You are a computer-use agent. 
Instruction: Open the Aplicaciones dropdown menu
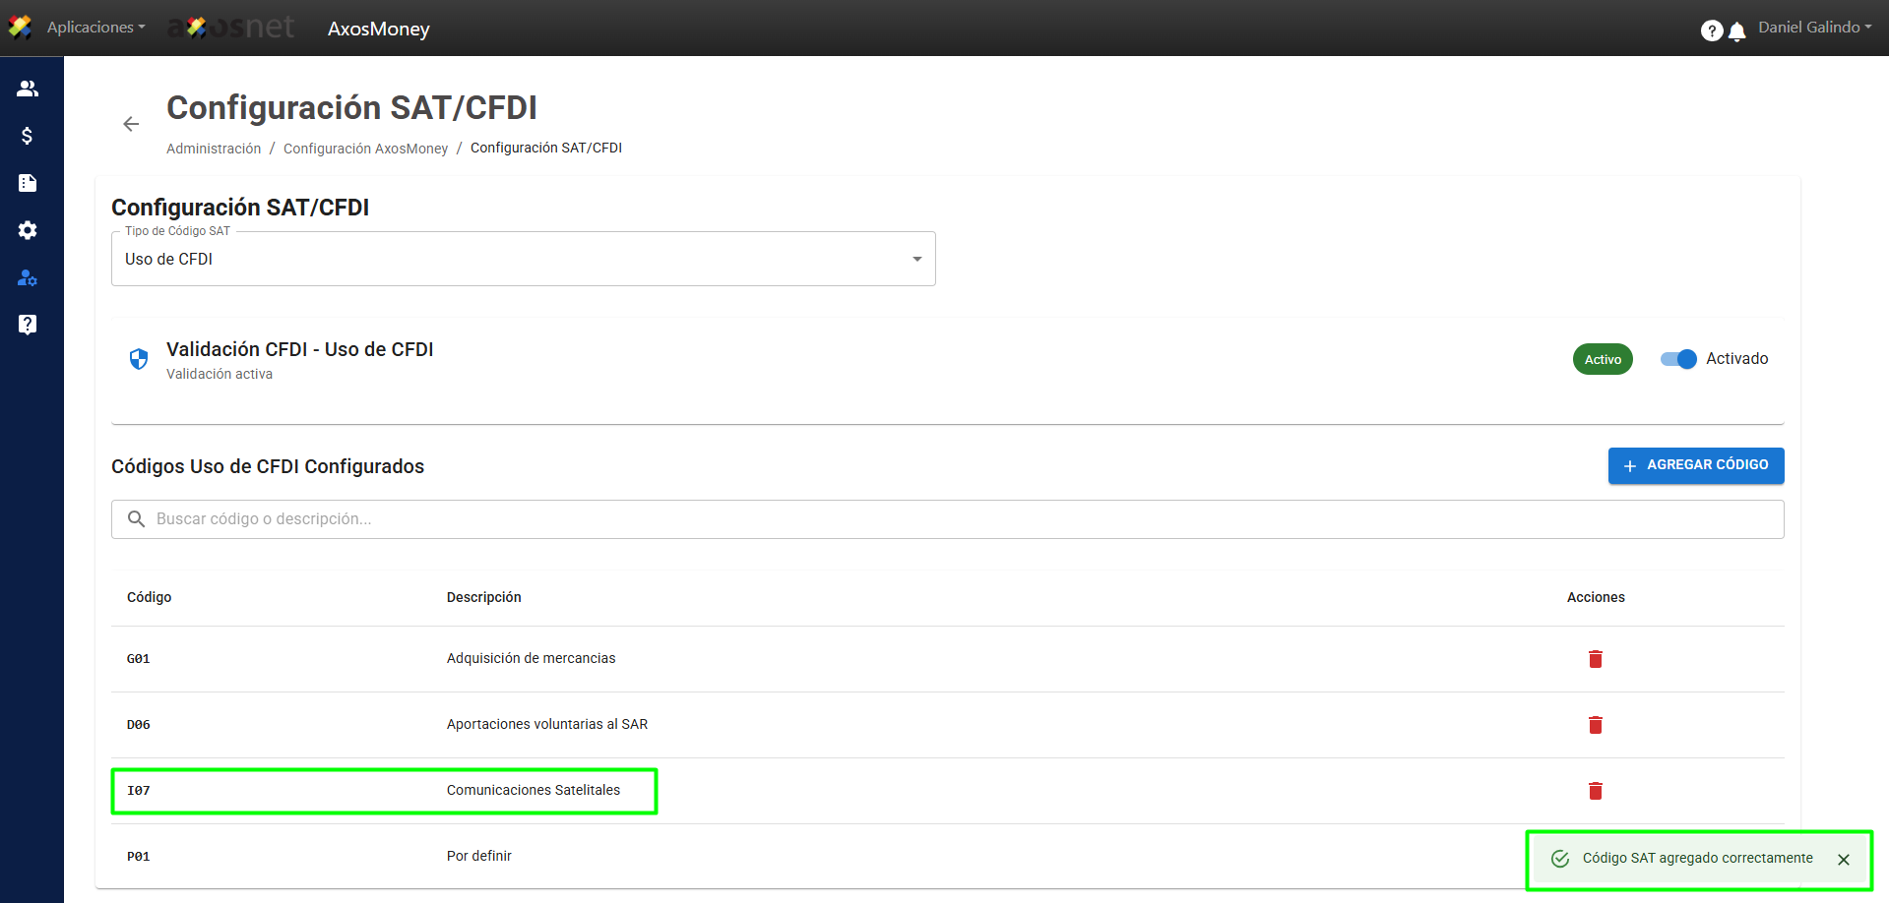(95, 28)
